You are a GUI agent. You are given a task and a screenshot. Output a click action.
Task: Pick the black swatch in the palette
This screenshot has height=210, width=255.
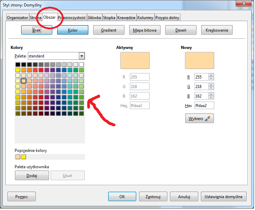(18, 65)
